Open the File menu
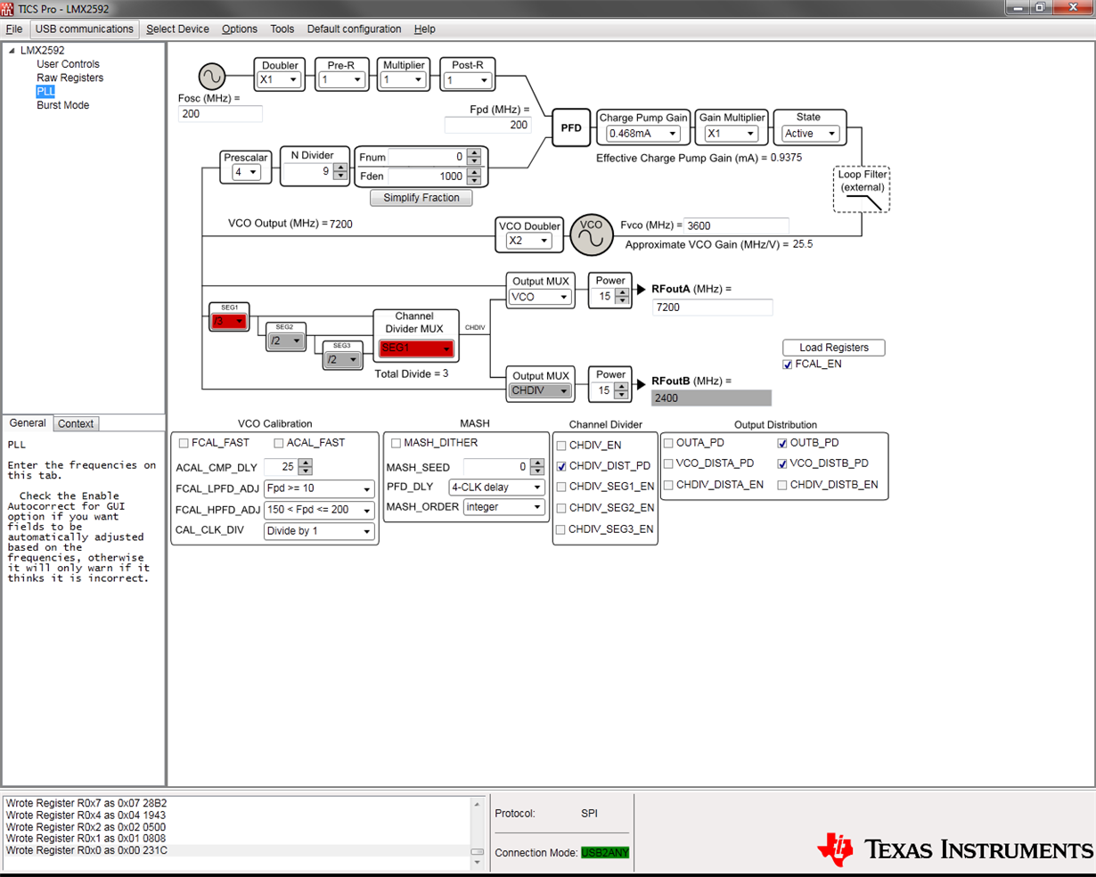 14,29
